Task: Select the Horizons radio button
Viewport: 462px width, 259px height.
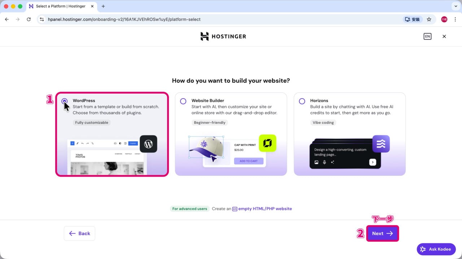Action: (x=302, y=101)
